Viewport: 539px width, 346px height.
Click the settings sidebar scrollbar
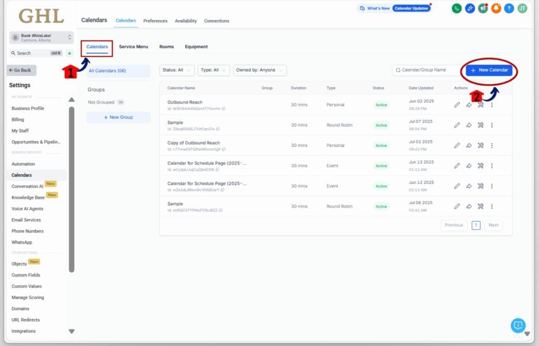coord(72,189)
